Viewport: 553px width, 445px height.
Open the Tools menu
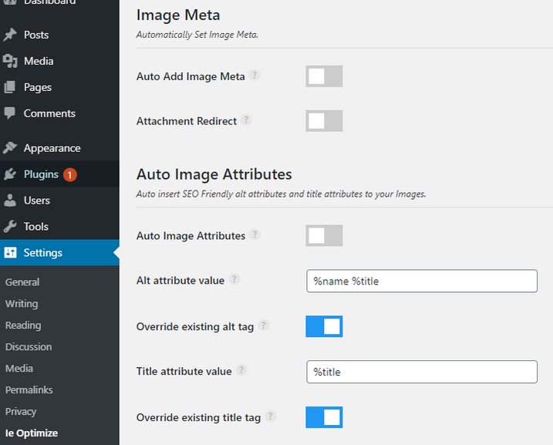point(59,227)
